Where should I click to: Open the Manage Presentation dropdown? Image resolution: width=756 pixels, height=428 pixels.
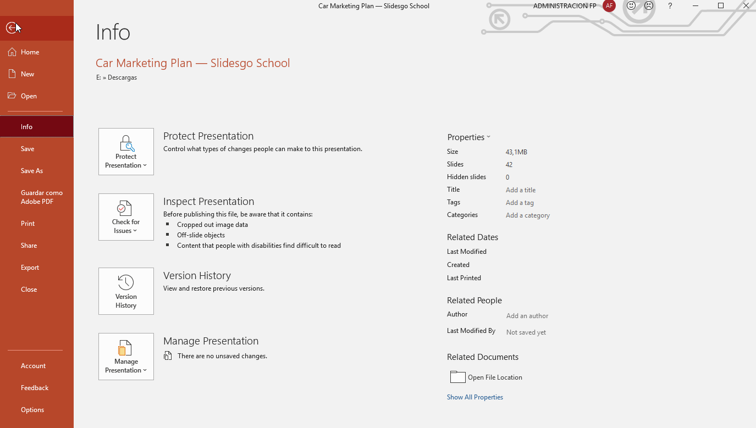126,357
